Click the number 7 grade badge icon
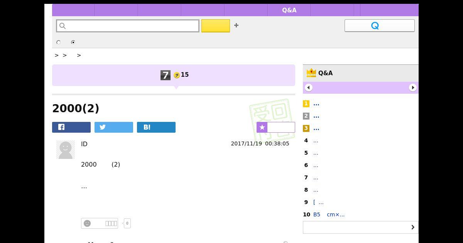Image resolution: width=463 pixels, height=243 pixels. [x=166, y=75]
